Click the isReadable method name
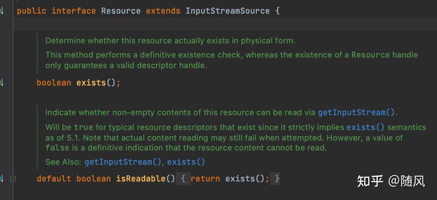Viewport: 437px width, 200px height. [140, 179]
